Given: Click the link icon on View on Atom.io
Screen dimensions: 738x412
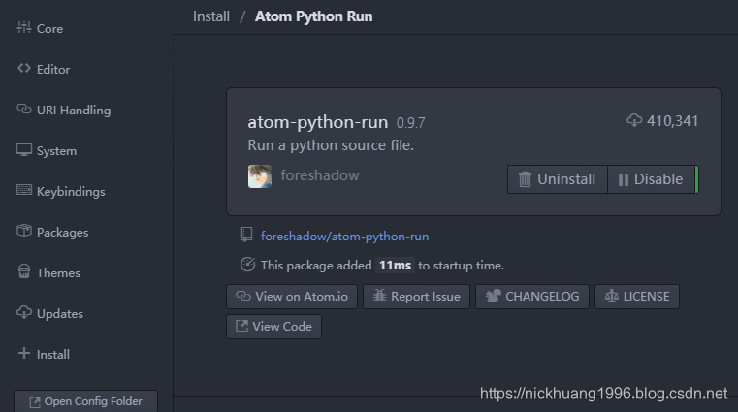Looking at the screenshot, I should [x=243, y=296].
